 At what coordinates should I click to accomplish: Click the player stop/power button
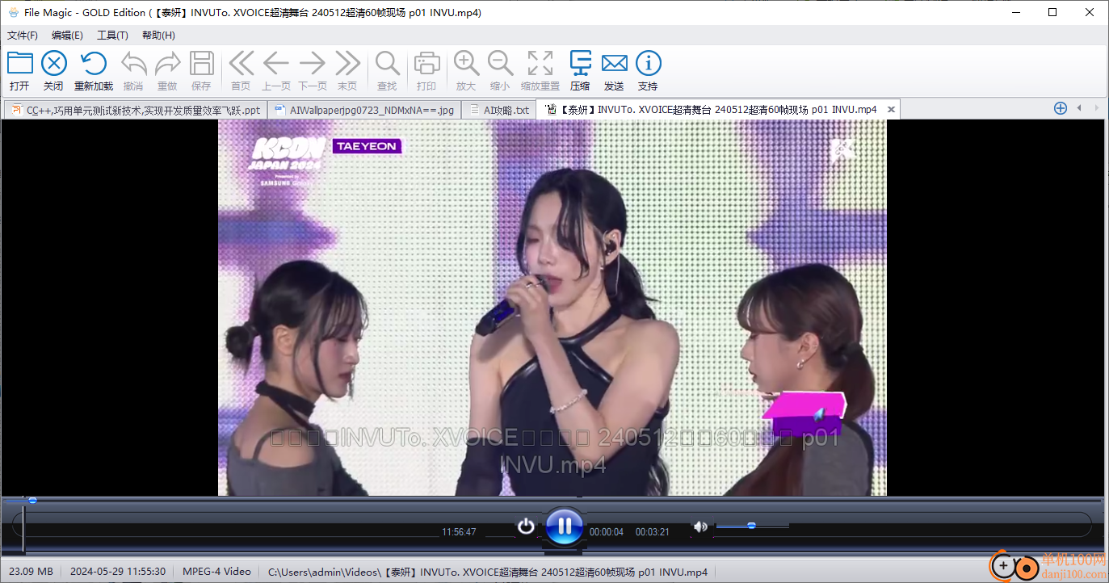(x=526, y=526)
